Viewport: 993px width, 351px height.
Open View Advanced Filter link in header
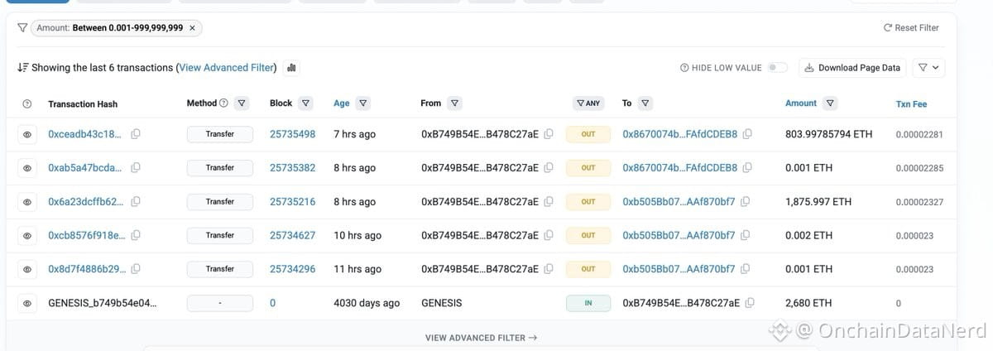coord(227,68)
